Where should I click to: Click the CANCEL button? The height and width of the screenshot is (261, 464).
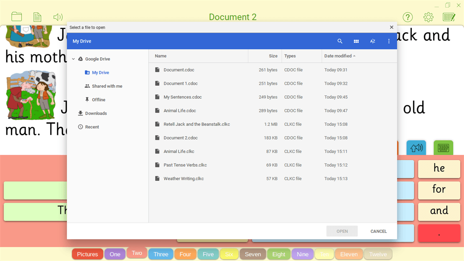[378, 231]
